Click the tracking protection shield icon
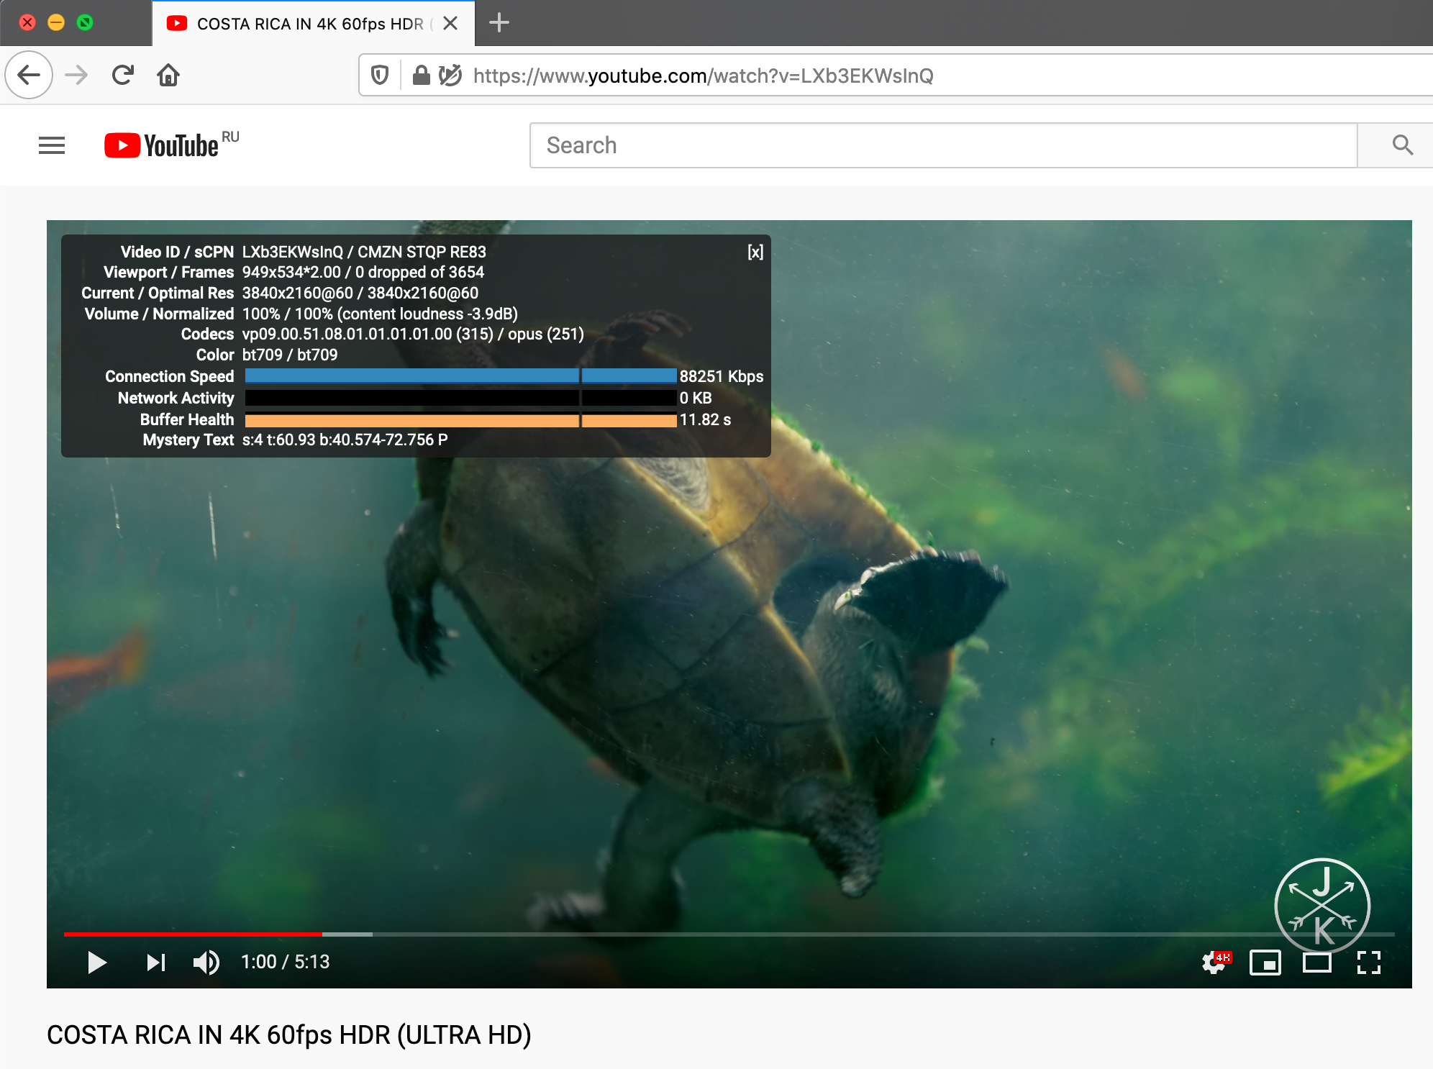The height and width of the screenshot is (1069, 1433). tap(380, 76)
